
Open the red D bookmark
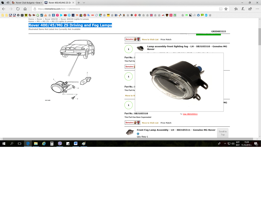[171, 15]
